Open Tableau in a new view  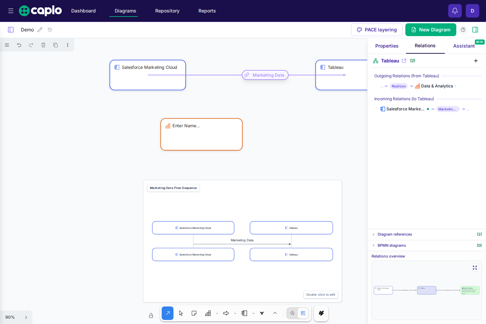[404, 61]
